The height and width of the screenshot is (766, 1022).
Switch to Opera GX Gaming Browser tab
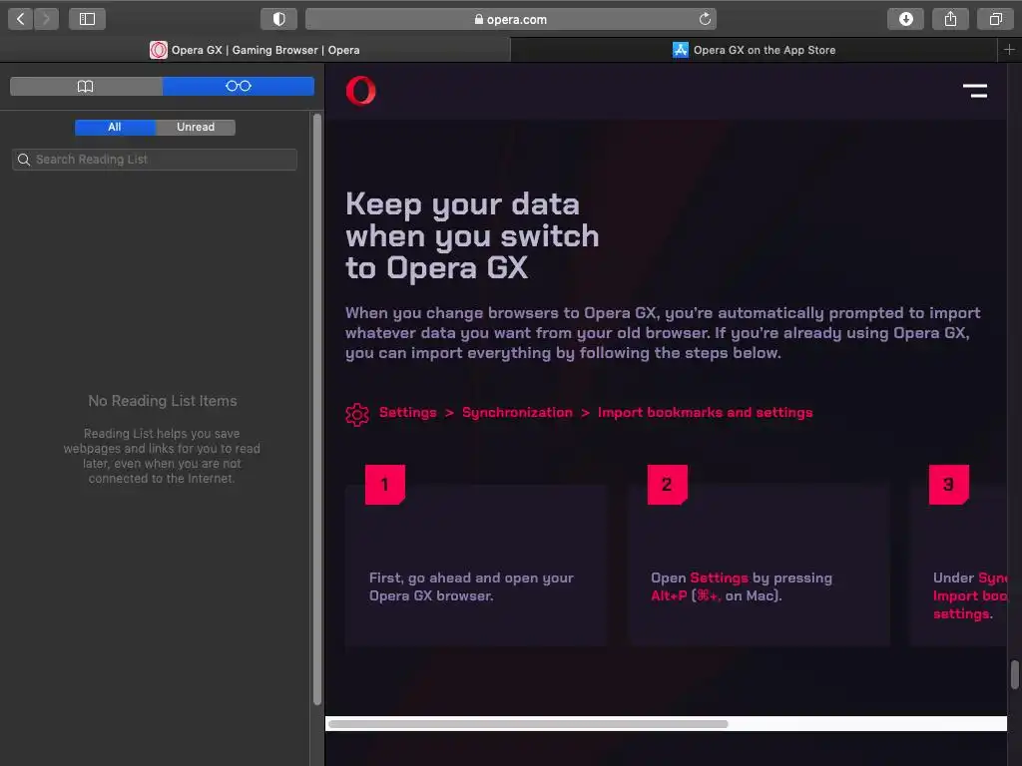pos(255,50)
